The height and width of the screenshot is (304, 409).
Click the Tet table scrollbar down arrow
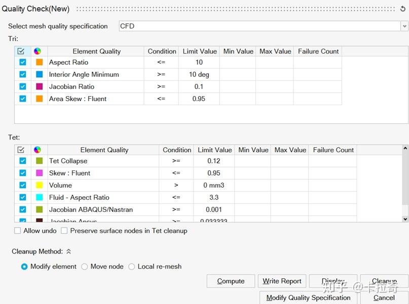[x=405, y=219]
